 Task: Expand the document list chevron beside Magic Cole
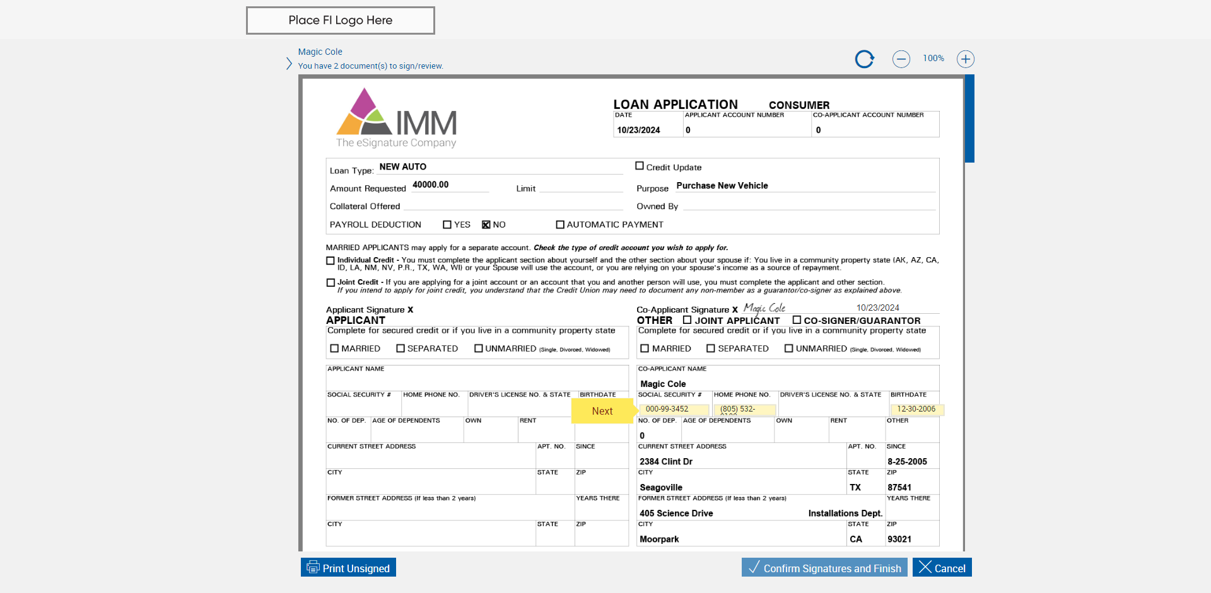click(289, 64)
